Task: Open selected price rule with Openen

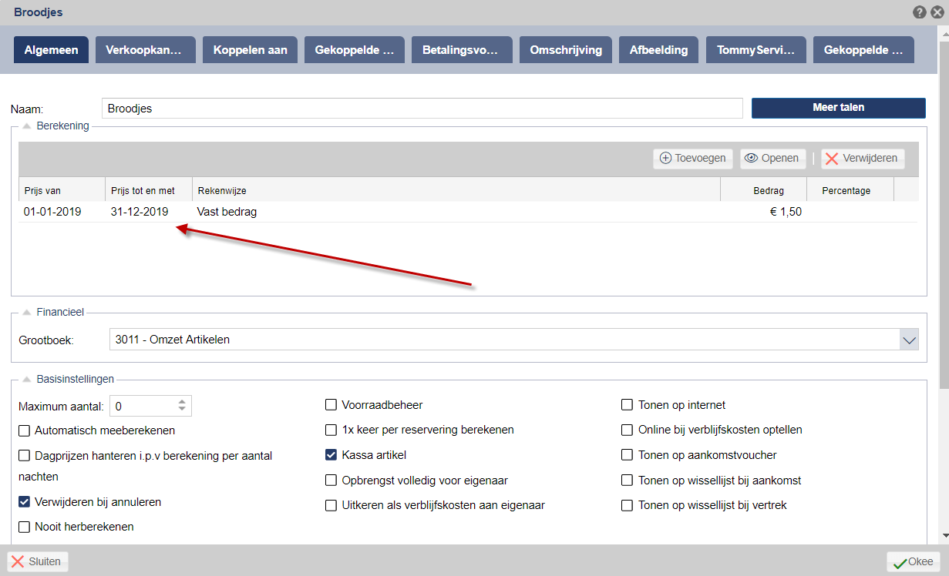Action: pos(773,159)
